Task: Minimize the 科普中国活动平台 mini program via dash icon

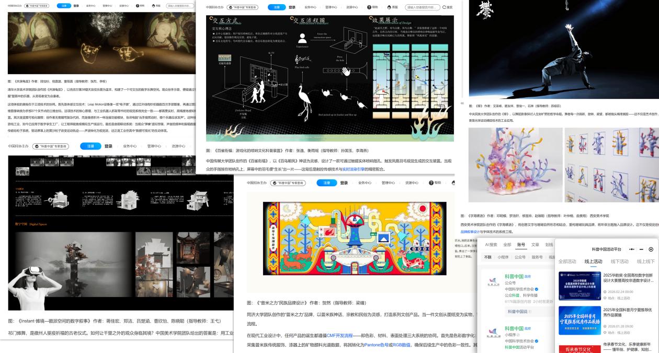Action: point(641,249)
